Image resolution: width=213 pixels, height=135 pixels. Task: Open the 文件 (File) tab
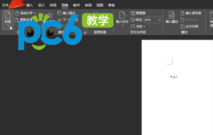[5, 5]
